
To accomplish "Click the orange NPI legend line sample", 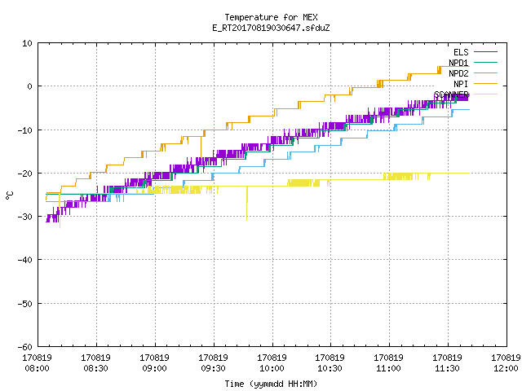I will (x=485, y=83).
